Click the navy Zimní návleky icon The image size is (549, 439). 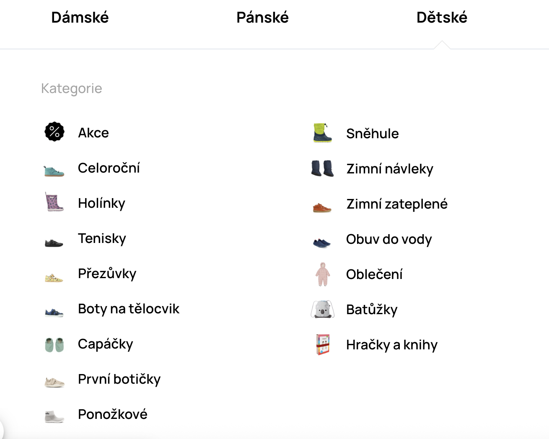322,168
